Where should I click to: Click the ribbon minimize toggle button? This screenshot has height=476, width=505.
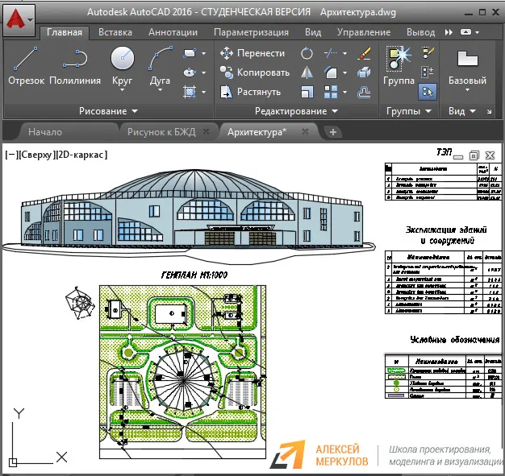(466, 32)
